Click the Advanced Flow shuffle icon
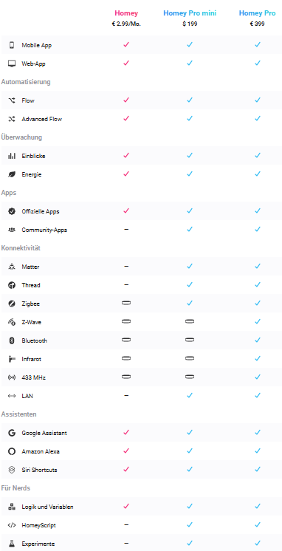 [12, 119]
